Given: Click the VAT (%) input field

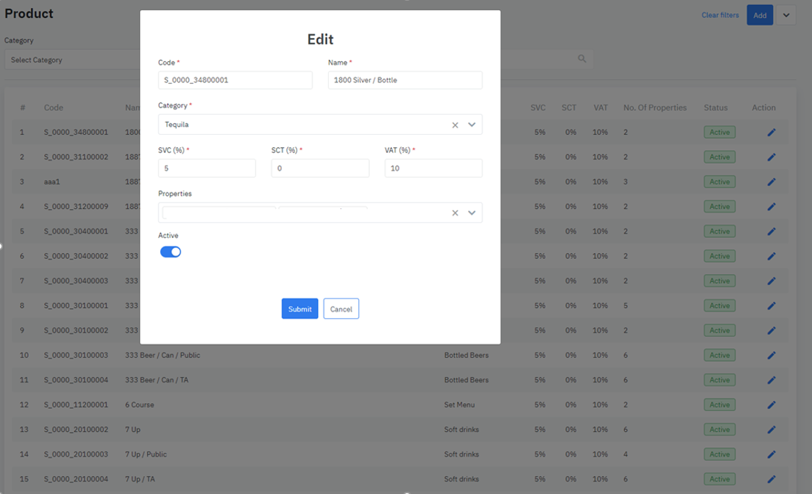Looking at the screenshot, I should click(433, 168).
